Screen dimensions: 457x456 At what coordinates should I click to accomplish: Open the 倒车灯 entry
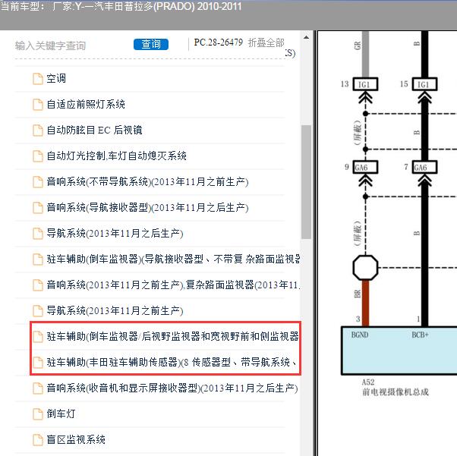tap(61, 414)
